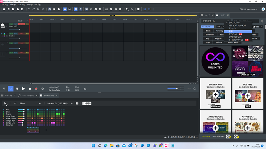Viewport: 266px width, 149px height.
Task: Click the save pattern disk icon
Action: coord(77,103)
